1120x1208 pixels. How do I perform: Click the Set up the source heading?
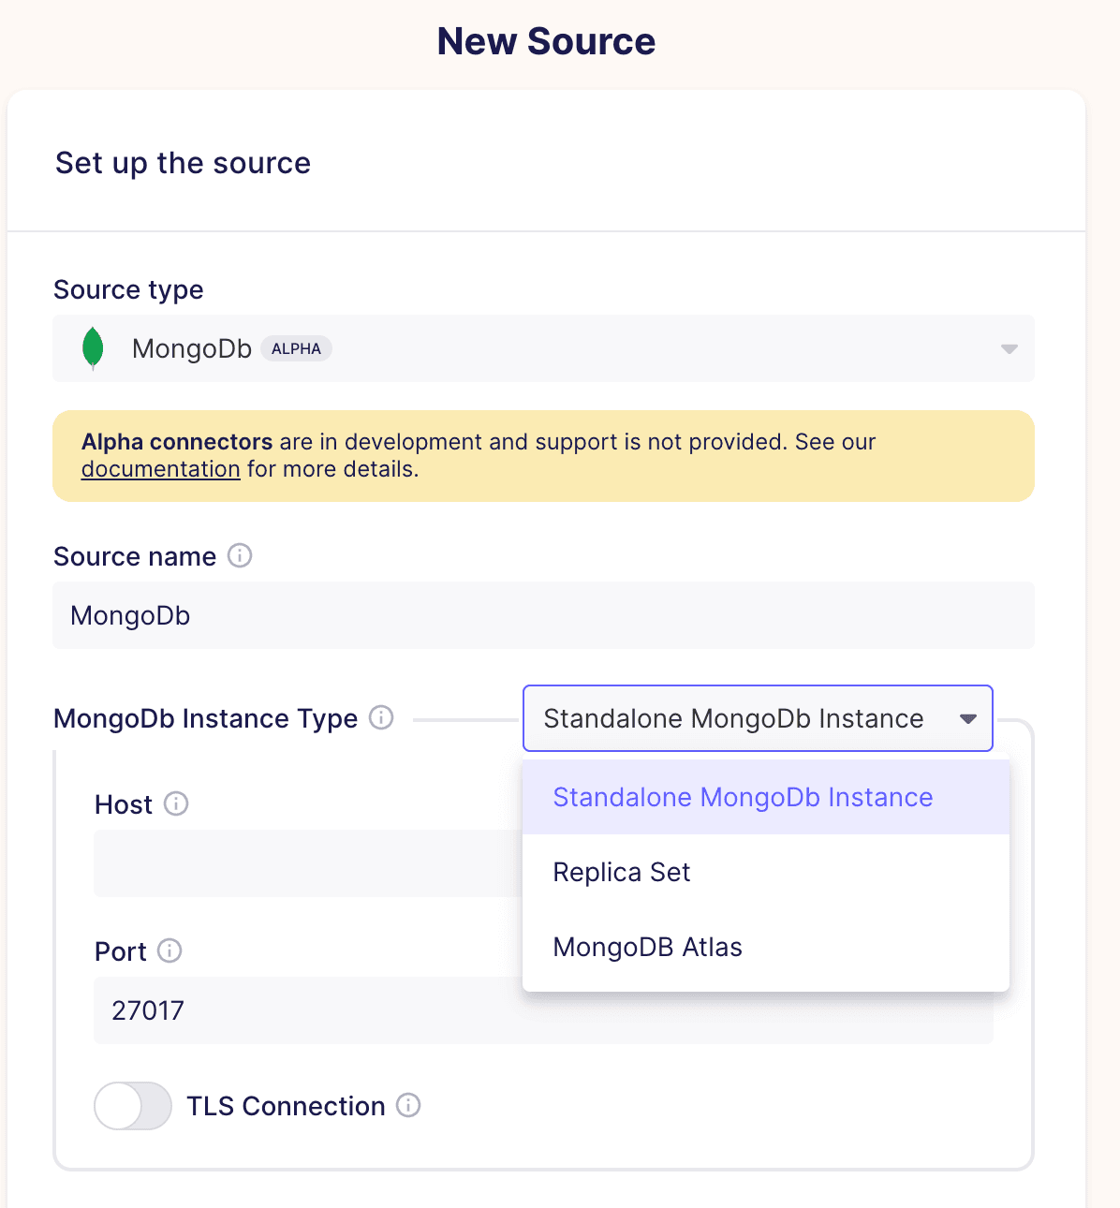pyautogui.click(x=183, y=163)
